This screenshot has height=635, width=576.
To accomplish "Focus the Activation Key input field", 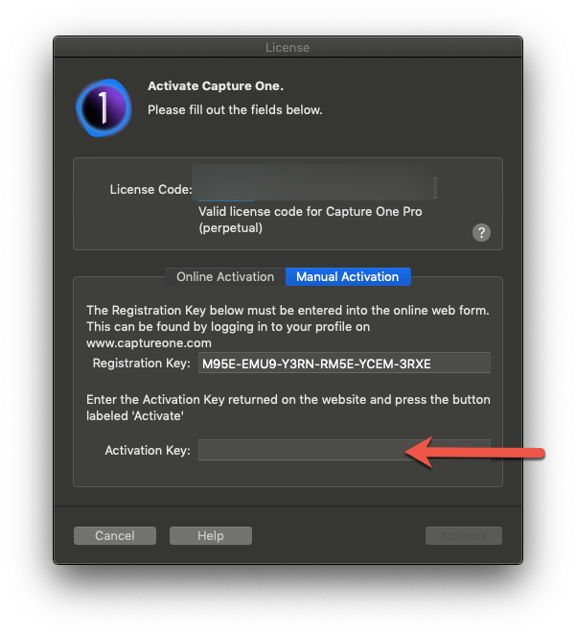I will tap(344, 450).
